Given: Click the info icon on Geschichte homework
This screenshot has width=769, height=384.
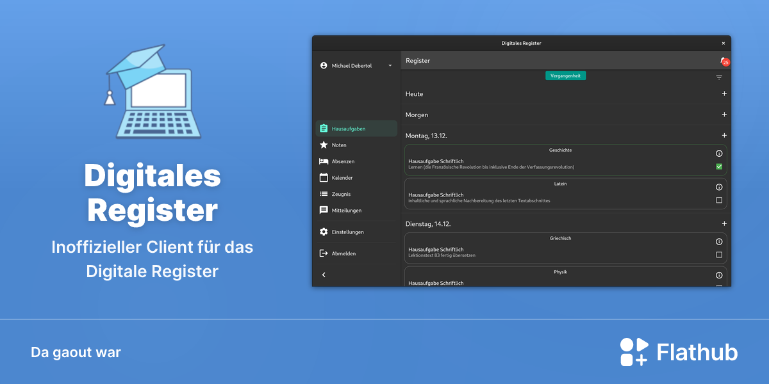Looking at the screenshot, I should (719, 154).
